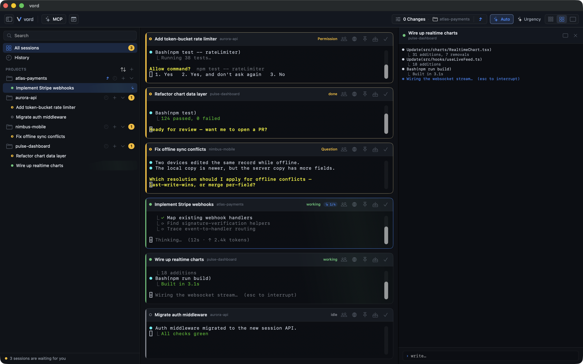Open the MCP tools button
Viewport: 583px width, 364px height.
tap(54, 19)
